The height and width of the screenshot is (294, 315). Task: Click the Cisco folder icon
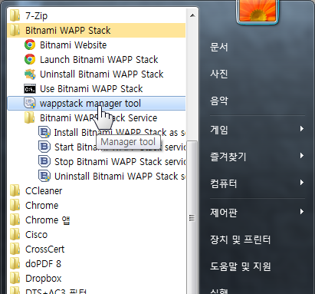pos(15,235)
